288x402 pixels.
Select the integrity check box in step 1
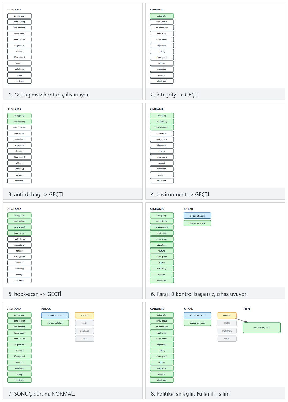(19, 16)
